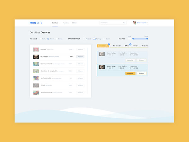
Task: Open the Brice Séraphin account dropdown
Action: pyautogui.click(x=143, y=23)
